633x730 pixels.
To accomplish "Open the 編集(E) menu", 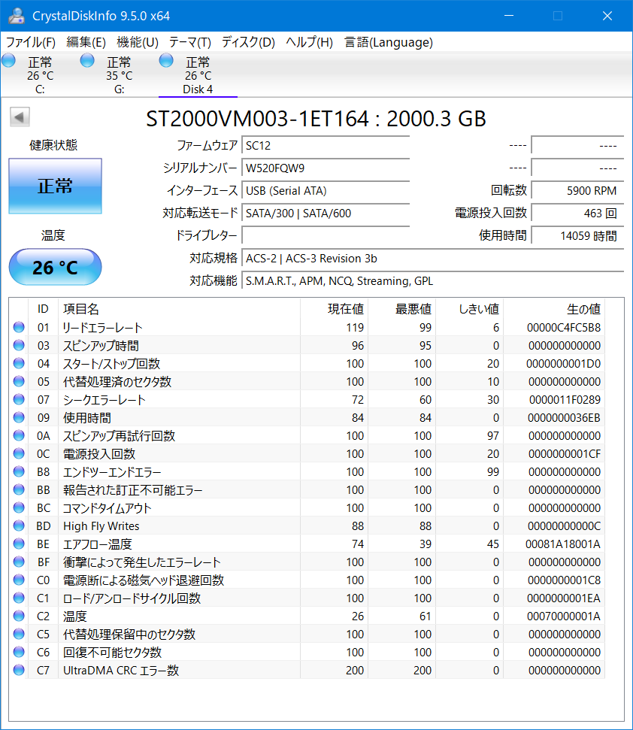I will click(86, 42).
